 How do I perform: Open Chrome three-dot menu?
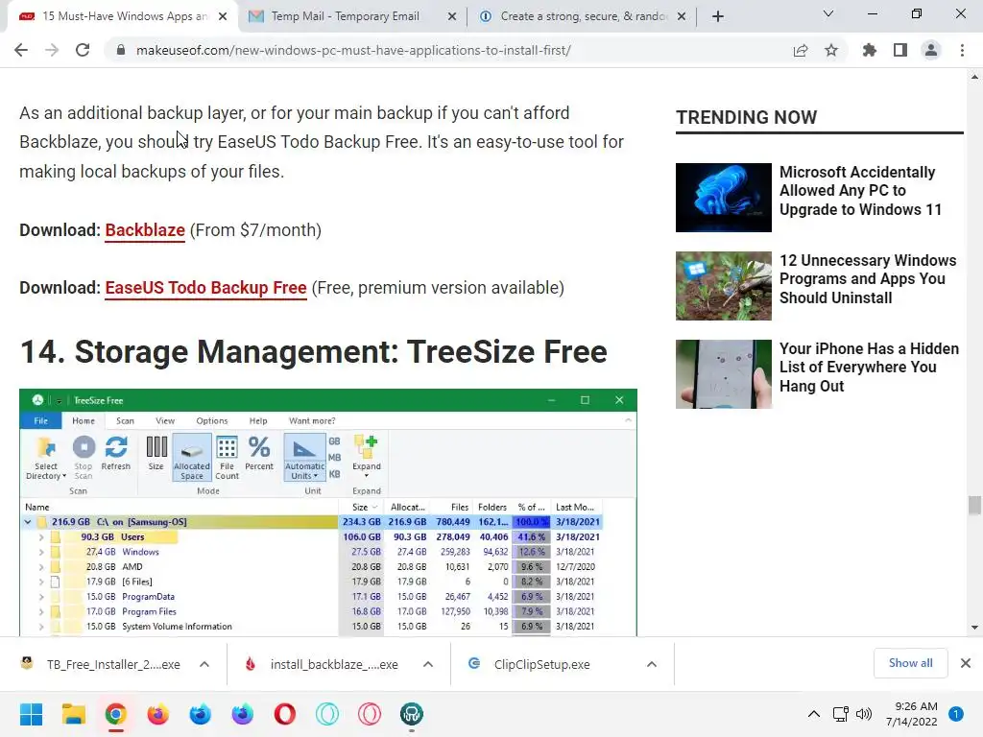coord(962,51)
